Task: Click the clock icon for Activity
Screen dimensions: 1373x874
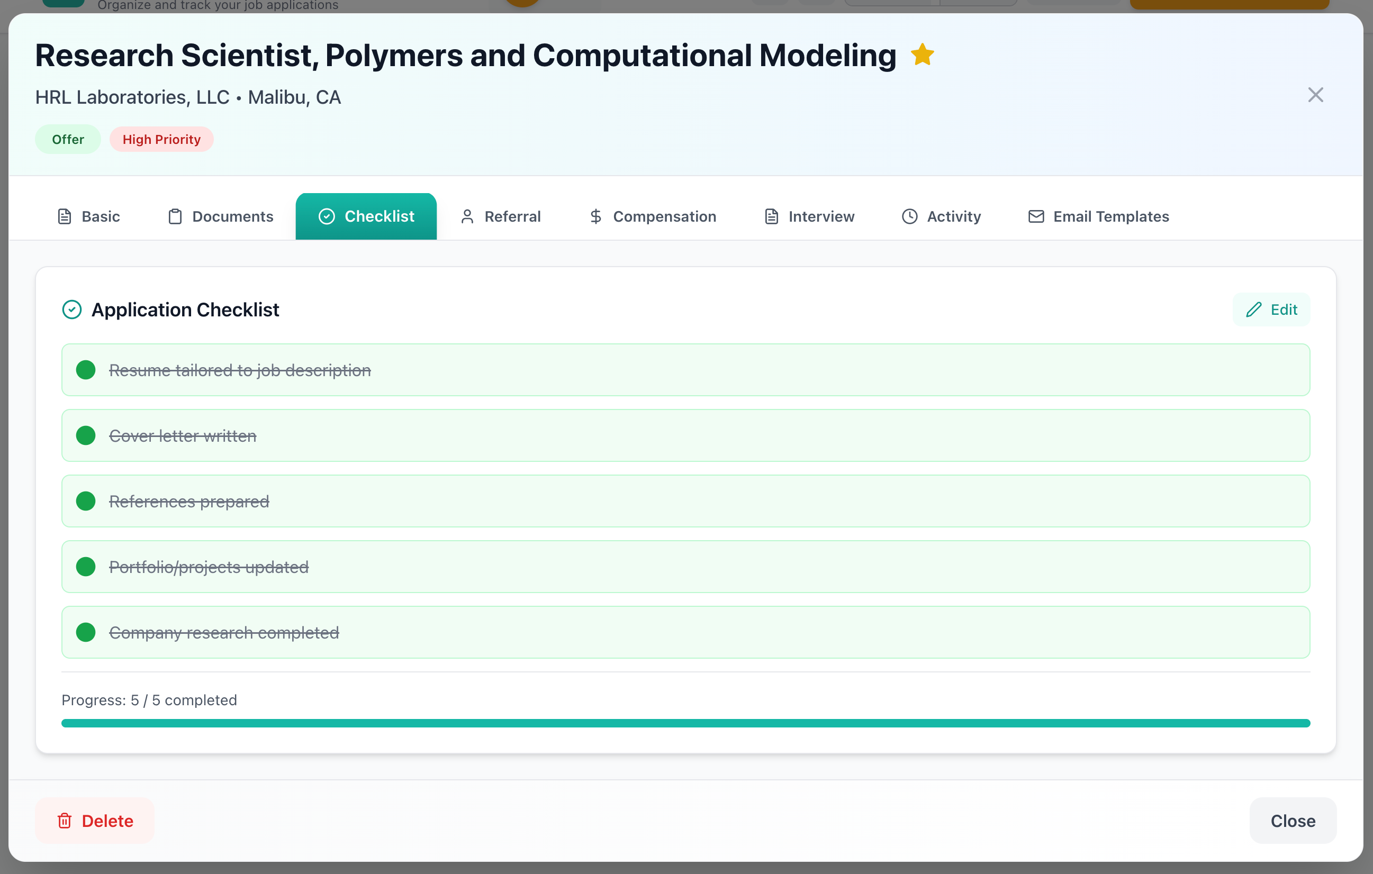Action: coord(909,216)
